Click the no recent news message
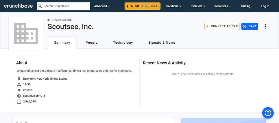 pyautogui.click(x=203, y=74)
